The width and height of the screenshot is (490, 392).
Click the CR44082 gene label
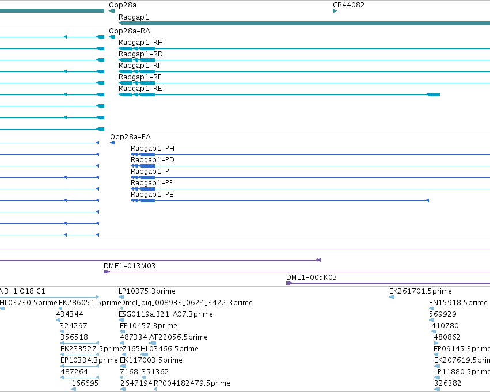[348, 5]
